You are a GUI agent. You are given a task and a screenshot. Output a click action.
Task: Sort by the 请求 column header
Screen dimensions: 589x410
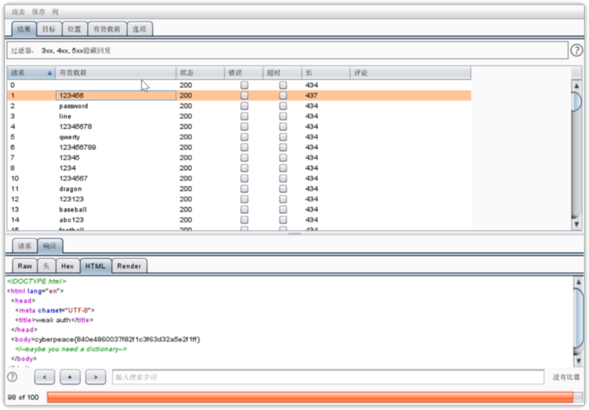click(x=31, y=73)
